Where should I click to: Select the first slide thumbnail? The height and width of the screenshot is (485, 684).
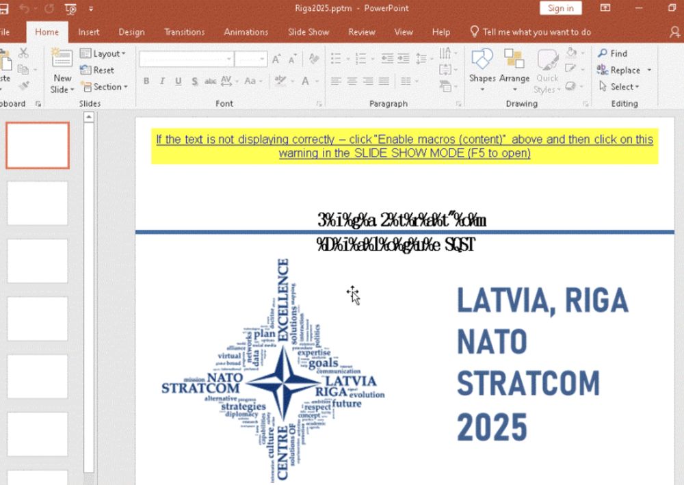pos(38,145)
